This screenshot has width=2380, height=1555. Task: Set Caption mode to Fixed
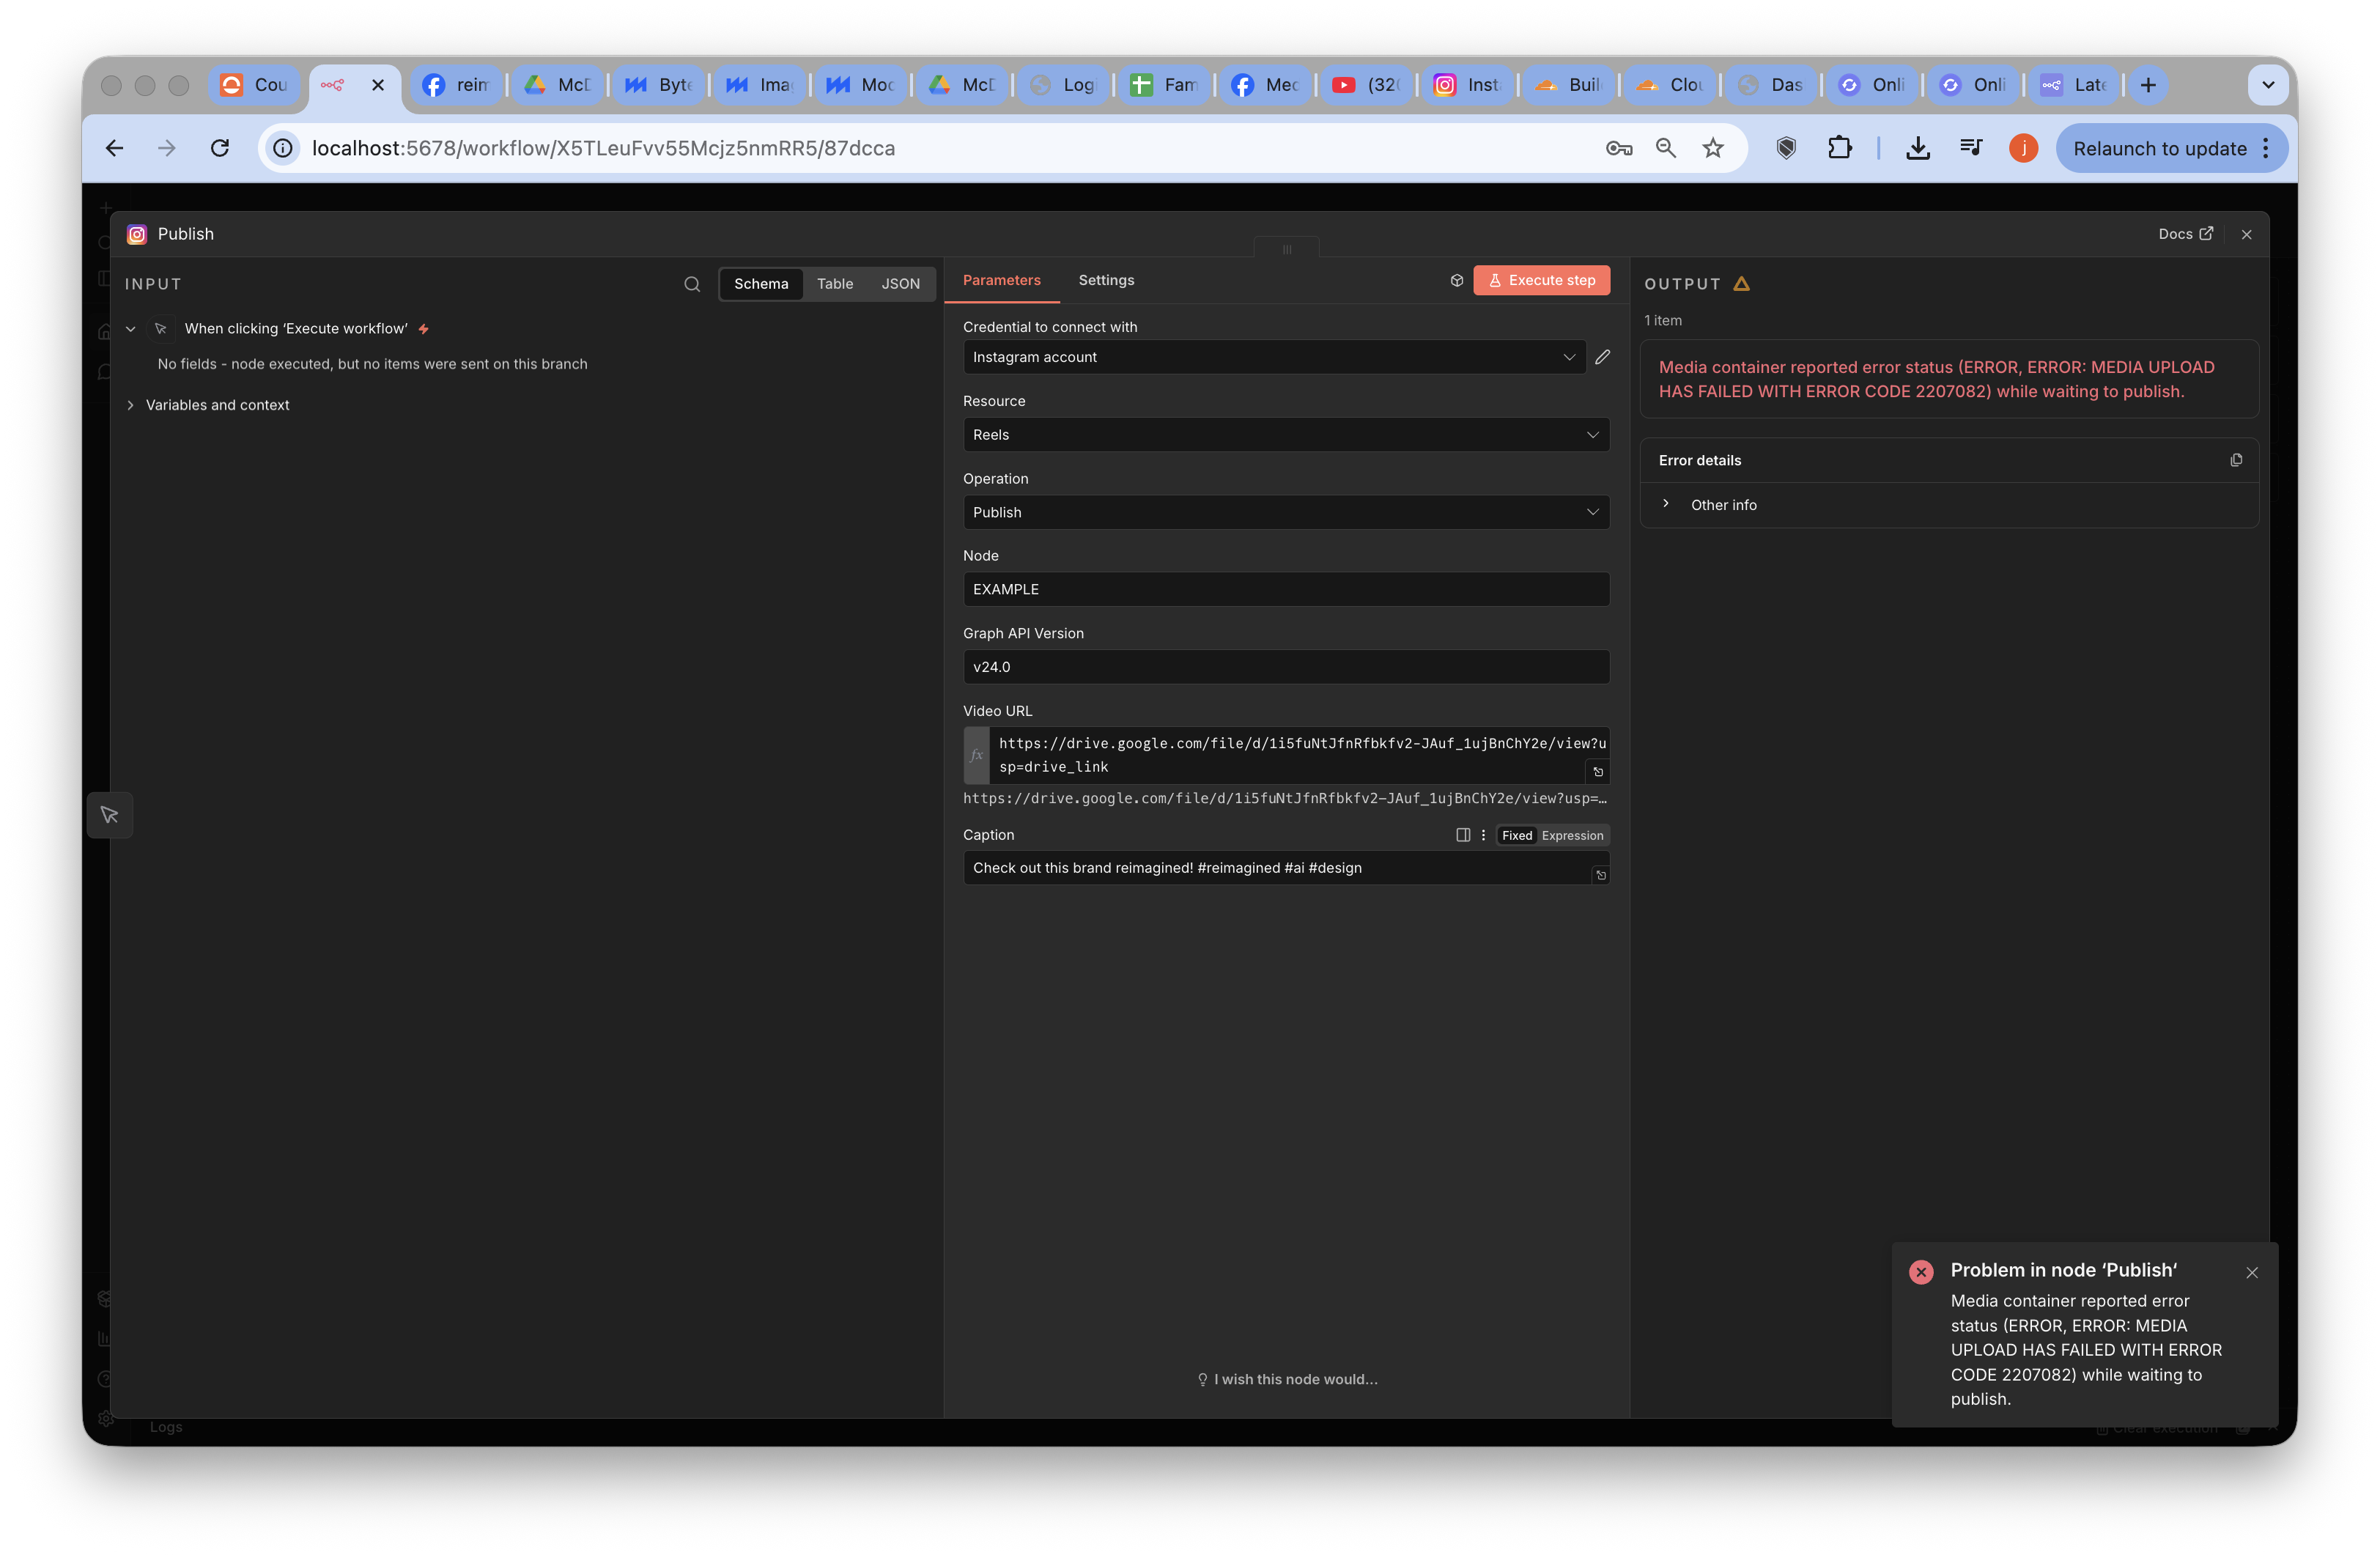[1516, 835]
